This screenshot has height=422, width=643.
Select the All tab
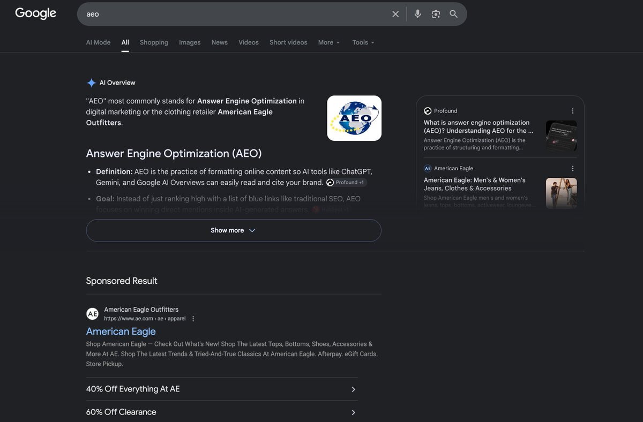[125, 42]
